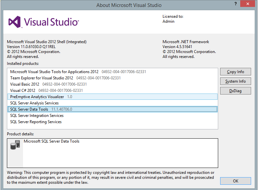
Task: Click the SQL Server Data Tools product icon
Action: click(15, 145)
